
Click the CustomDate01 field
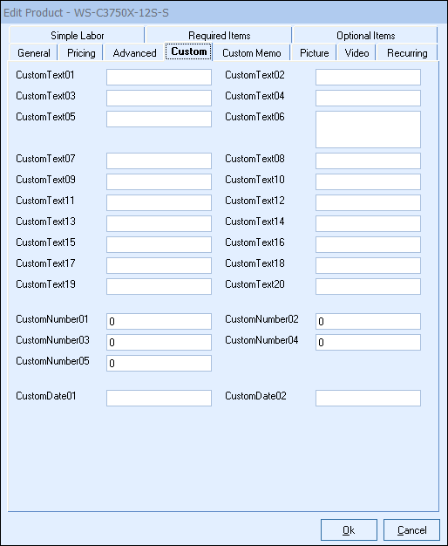[160, 398]
